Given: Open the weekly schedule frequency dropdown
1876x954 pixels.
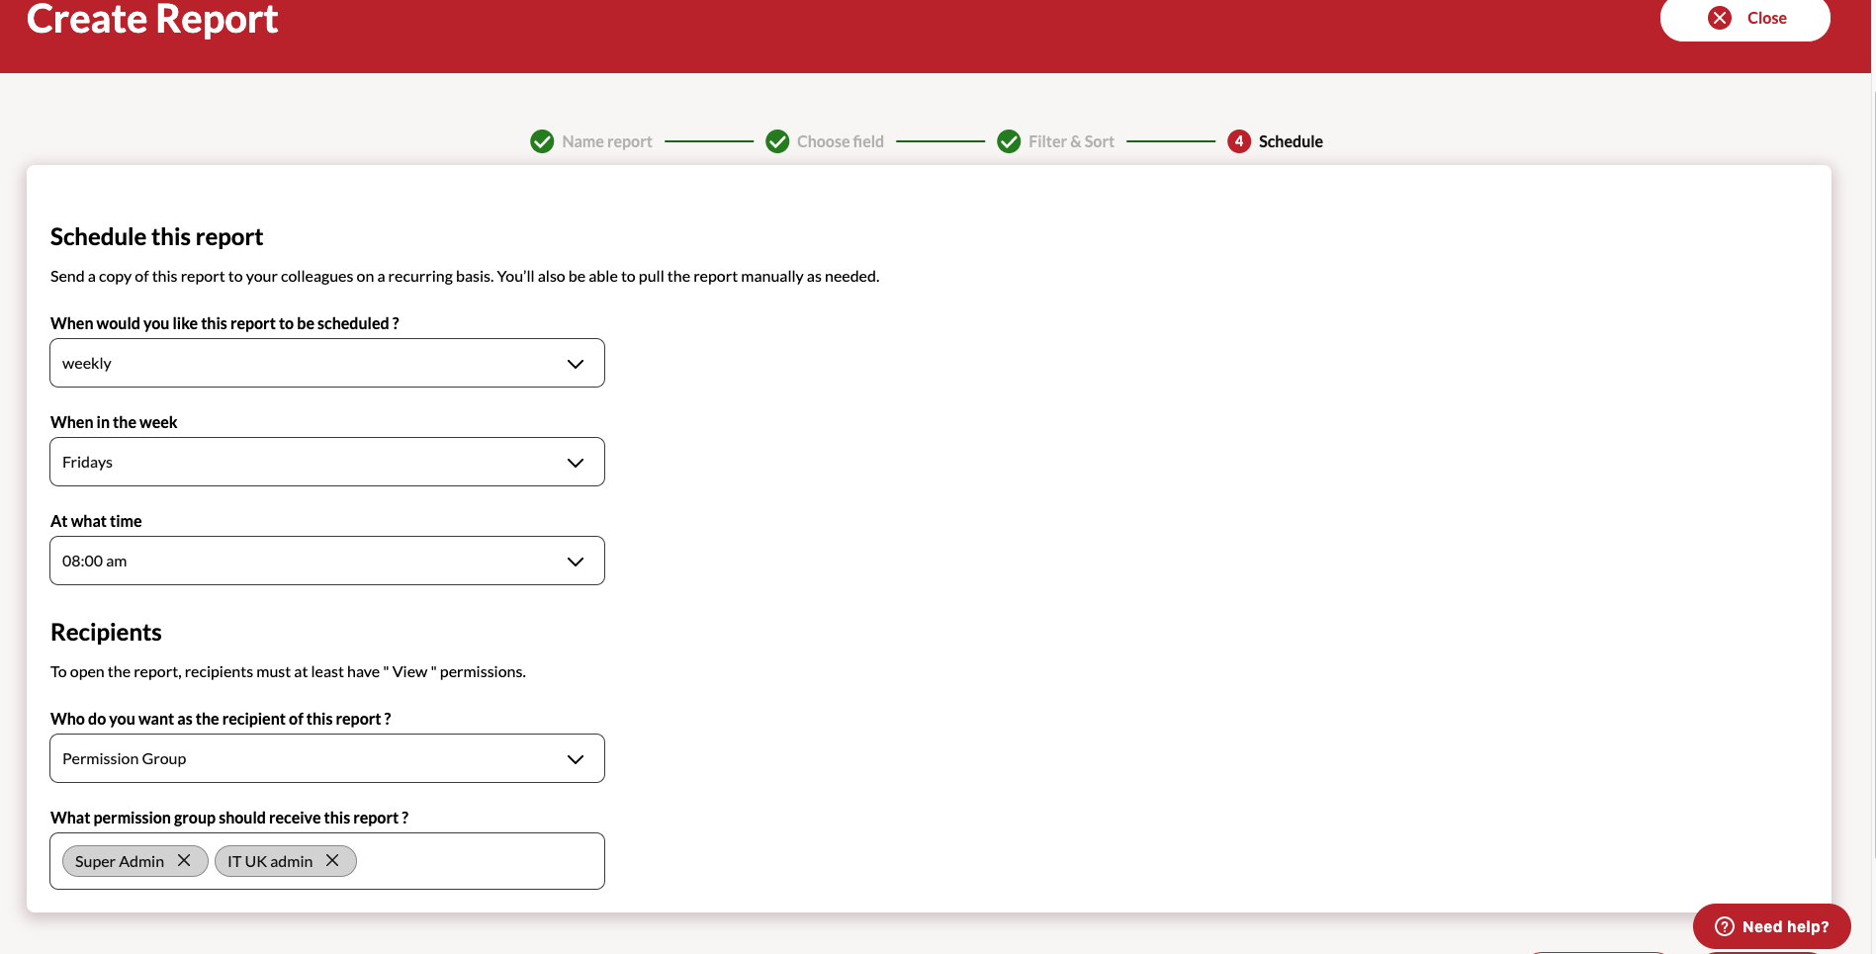Looking at the screenshot, I should coord(327,363).
